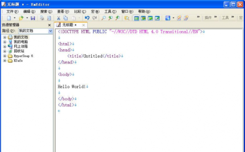Select the HyperSnap 6 folder
This screenshot has height=152, width=245.
click(23, 56)
